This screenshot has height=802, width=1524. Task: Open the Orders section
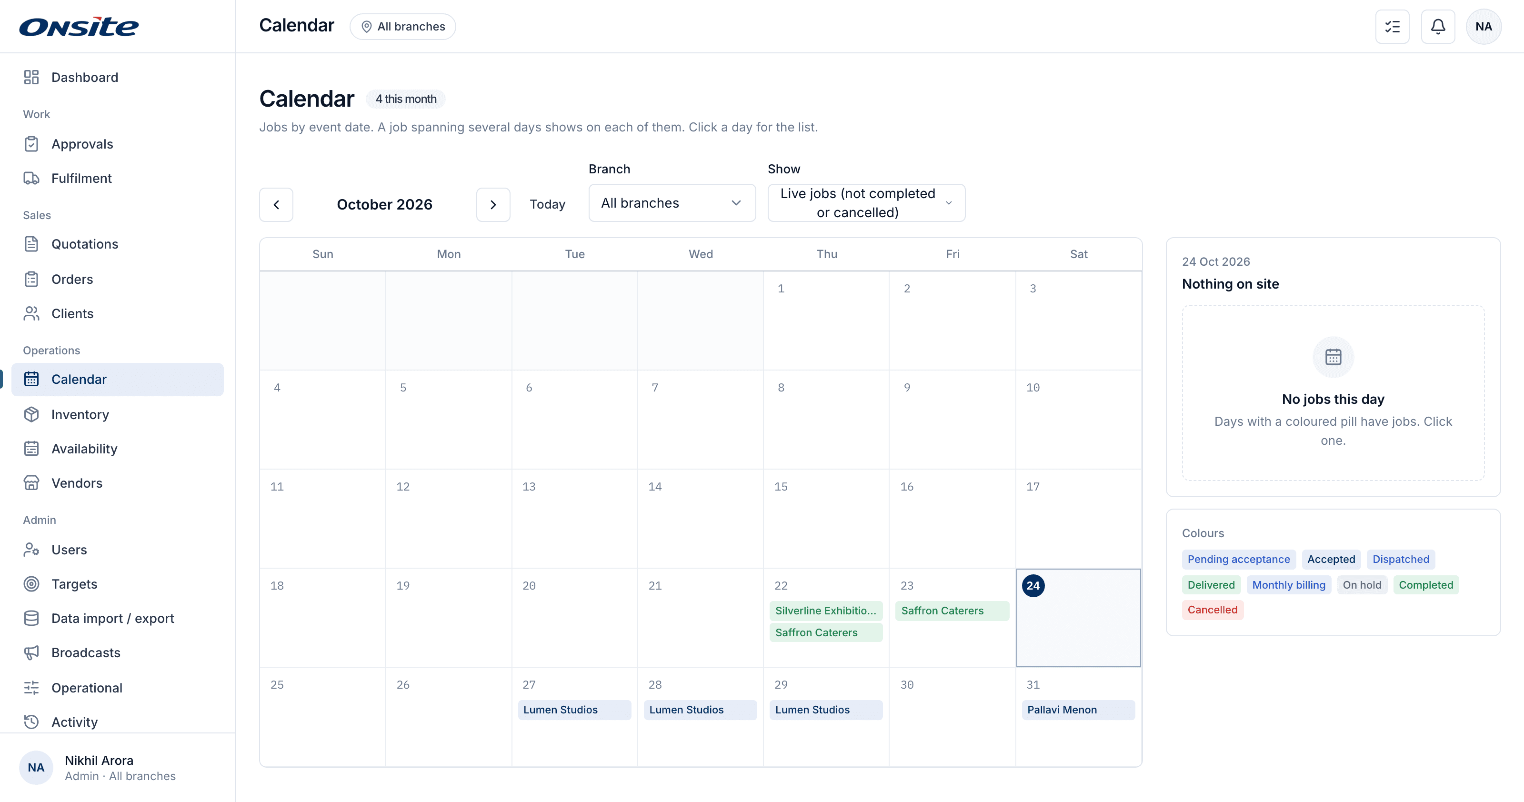click(117, 279)
